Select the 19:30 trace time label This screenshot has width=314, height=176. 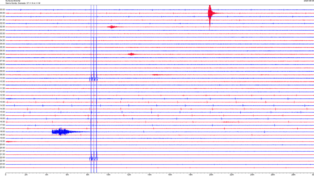[2, 141]
